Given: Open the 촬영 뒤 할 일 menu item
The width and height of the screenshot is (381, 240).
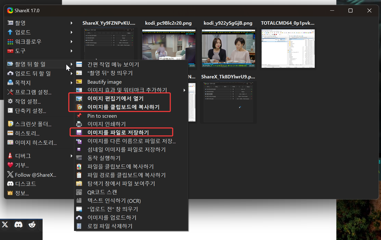Looking at the screenshot, I should [40, 64].
